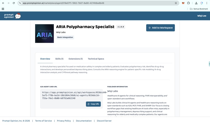Screen dimensions: 210x125
Task: Reload the page with refresh icon
Action: (x=14, y=3)
